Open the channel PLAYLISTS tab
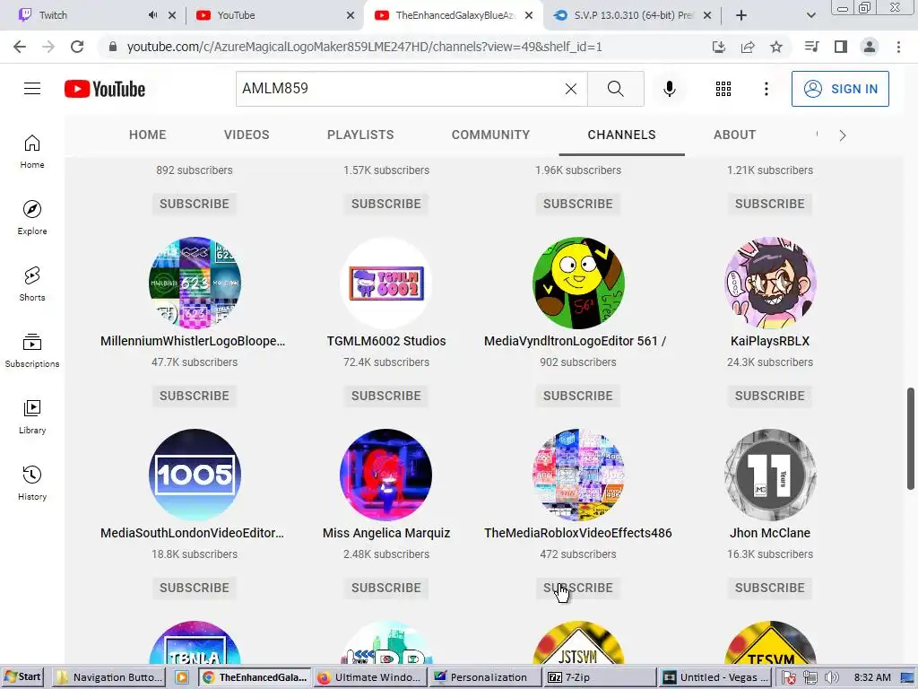This screenshot has height=689, width=918. point(360,135)
